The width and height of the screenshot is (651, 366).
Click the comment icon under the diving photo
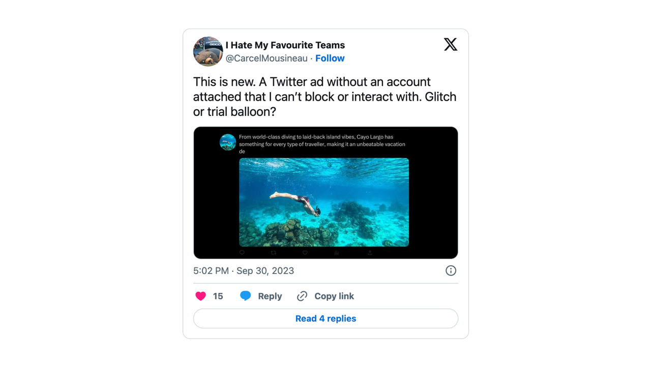[242, 253]
